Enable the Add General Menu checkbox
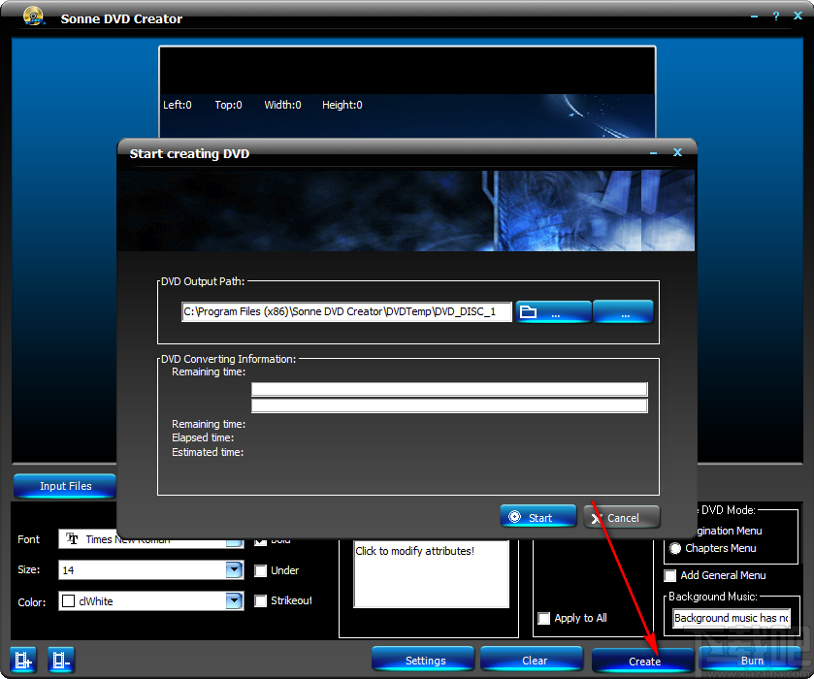814x679 pixels. click(x=669, y=574)
